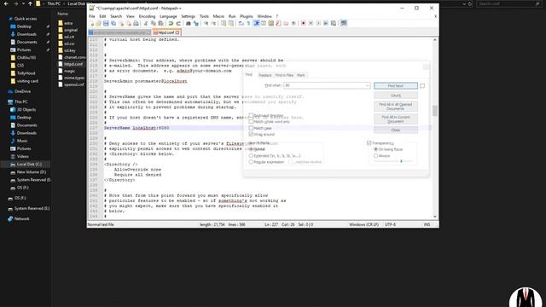
Task: Click the Find Next button
Action: click(396, 85)
